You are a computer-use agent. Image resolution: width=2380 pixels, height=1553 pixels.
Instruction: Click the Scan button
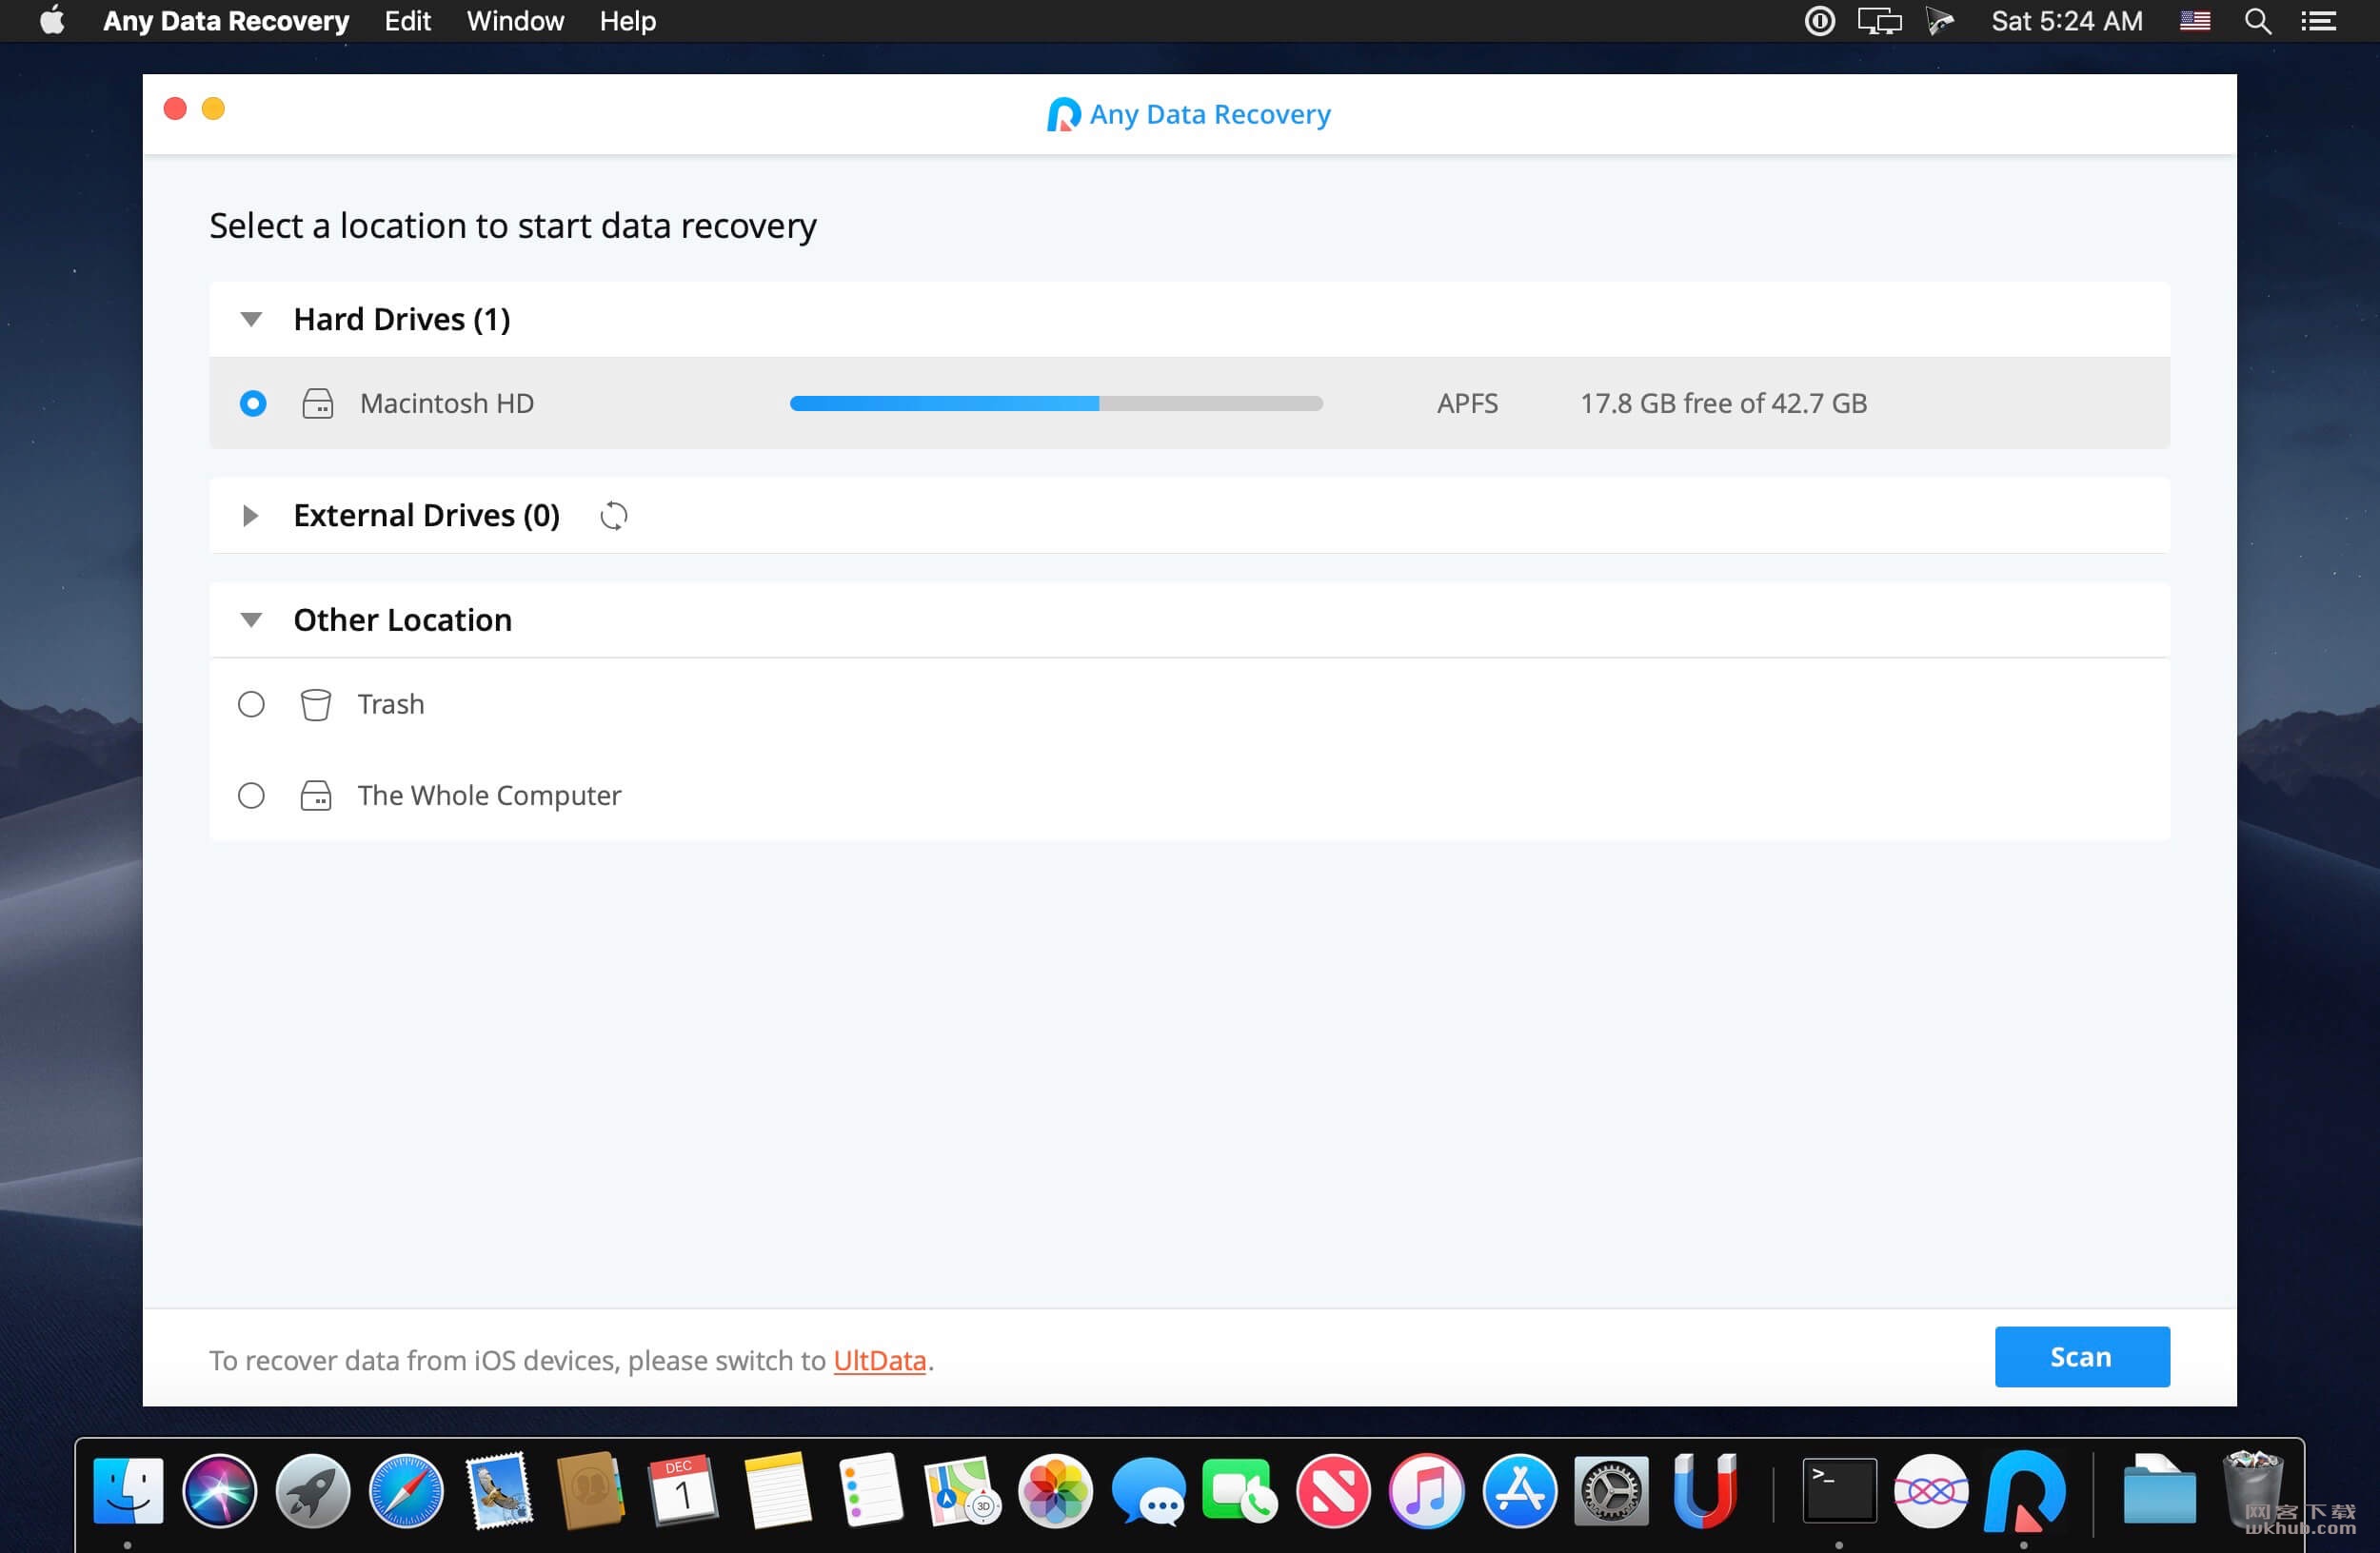pyautogui.click(x=2081, y=1356)
